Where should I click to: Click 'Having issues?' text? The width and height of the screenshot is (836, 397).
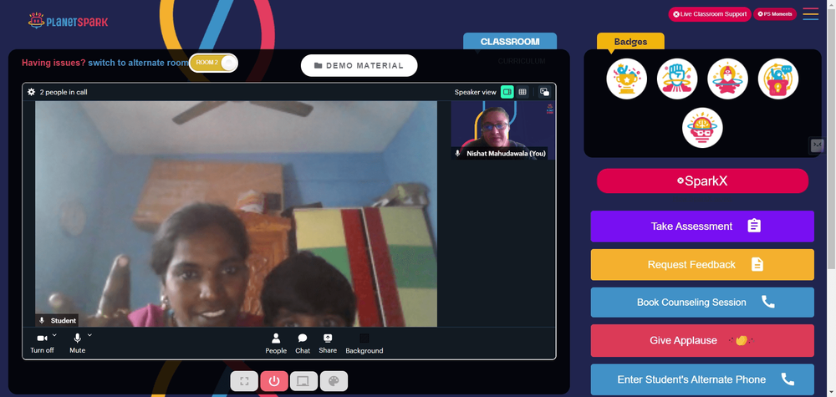coord(54,63)
